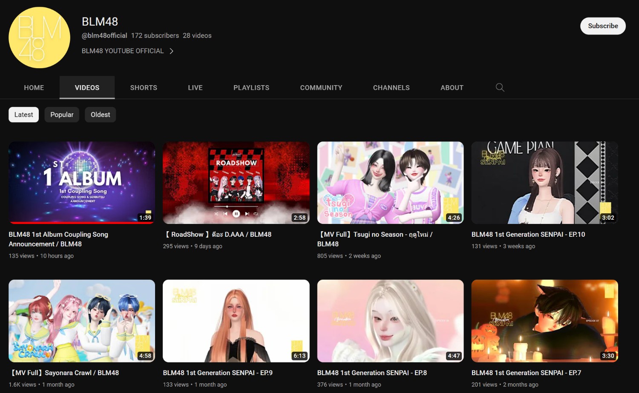Switch to the COMMUNITY tab
This screenshot has width=639, height=393.
pos(321,88)
